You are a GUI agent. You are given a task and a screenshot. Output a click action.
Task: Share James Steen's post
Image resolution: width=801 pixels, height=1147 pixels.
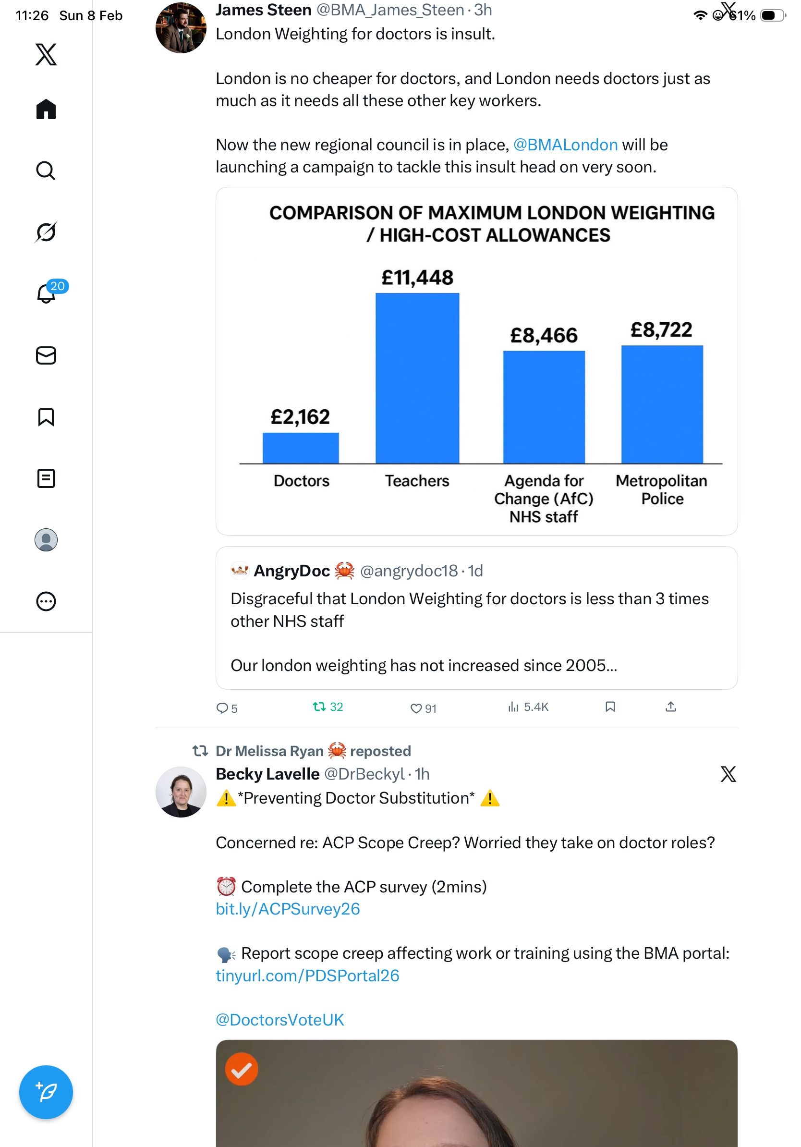(671, 707)
